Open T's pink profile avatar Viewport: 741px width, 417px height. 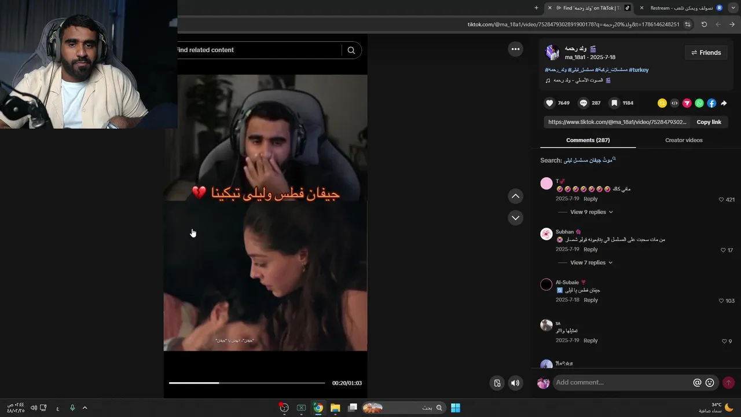(x=546, y=184)
